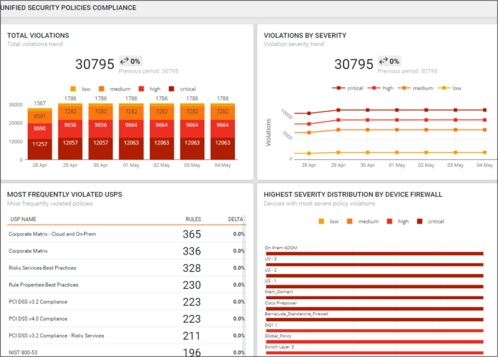Select PCI DSS v4.0 Compliance row
This screenshot has width=498, height=357.
click(126, 319)
